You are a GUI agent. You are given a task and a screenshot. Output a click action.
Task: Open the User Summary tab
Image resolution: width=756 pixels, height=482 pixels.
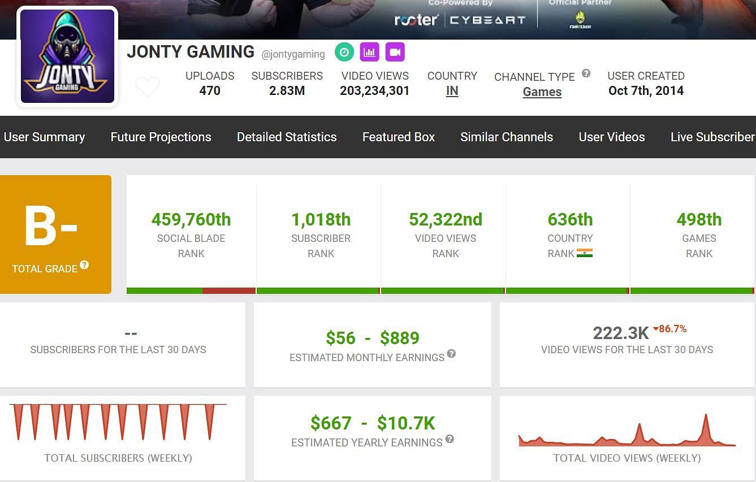[44, 137]
